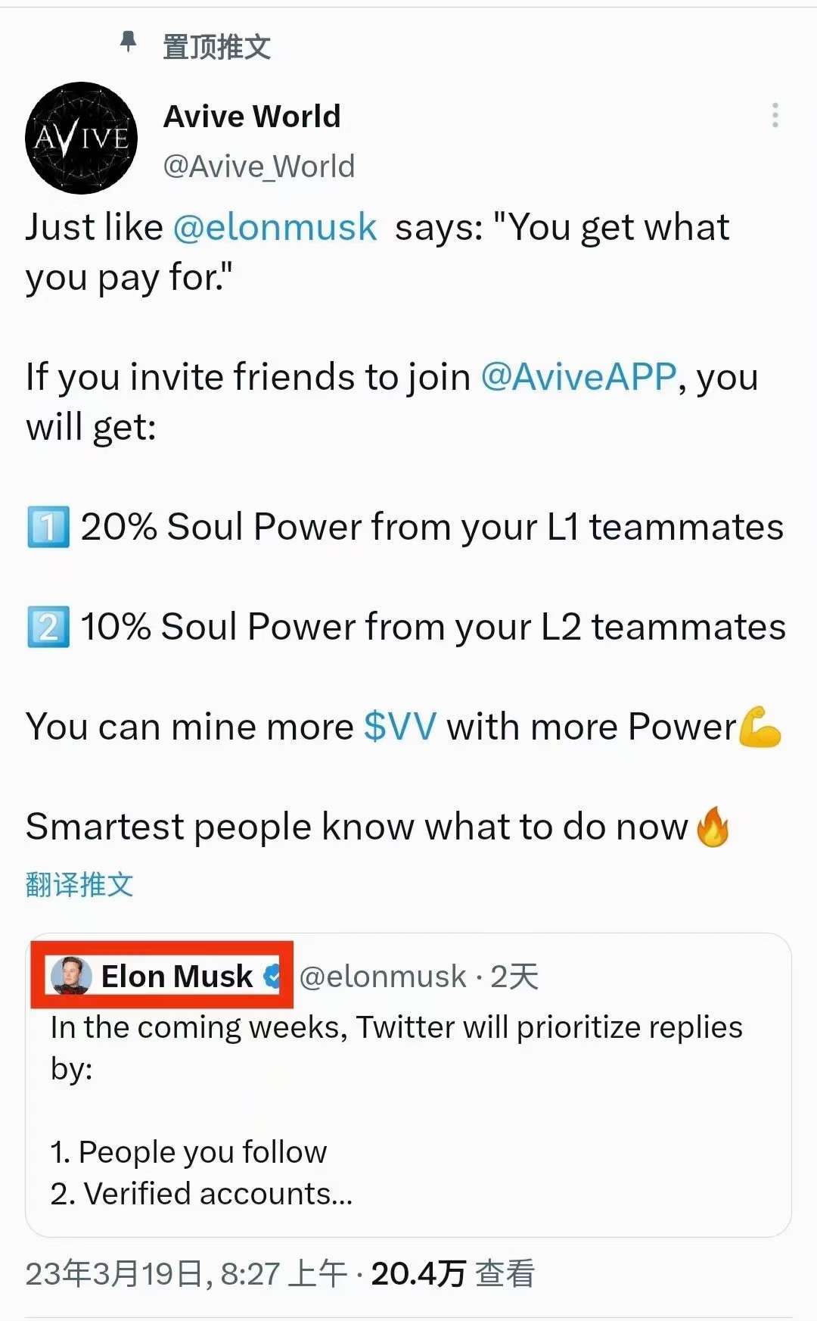Open the @Avive_World handle
Screen dimensions: 817x1321
[259, 167]
